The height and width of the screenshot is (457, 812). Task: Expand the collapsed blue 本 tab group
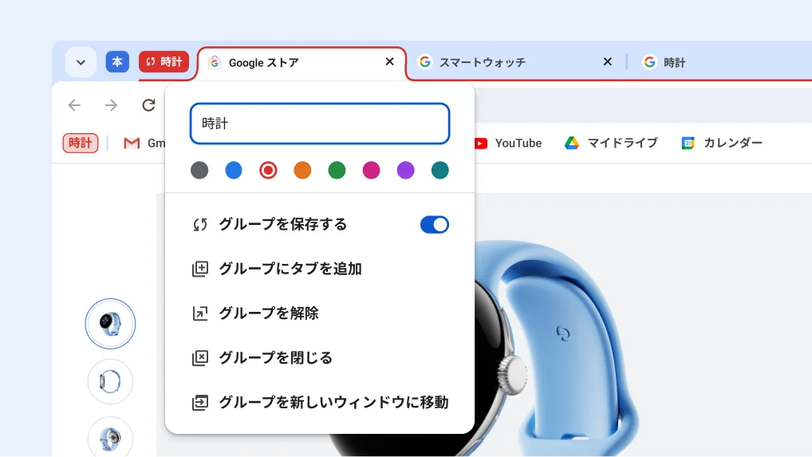point(117,61)
